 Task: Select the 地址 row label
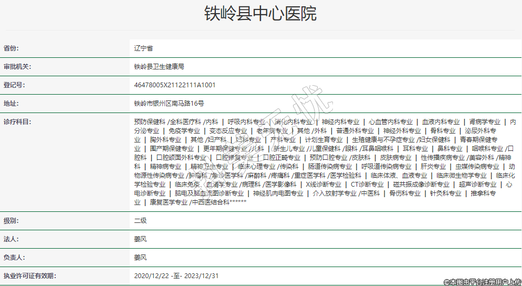click(x=11, y=104)
